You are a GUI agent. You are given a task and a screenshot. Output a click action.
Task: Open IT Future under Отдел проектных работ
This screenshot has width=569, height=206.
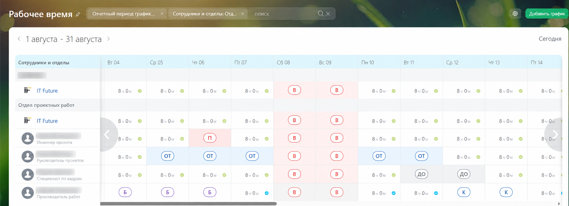[x=47, y=121]
